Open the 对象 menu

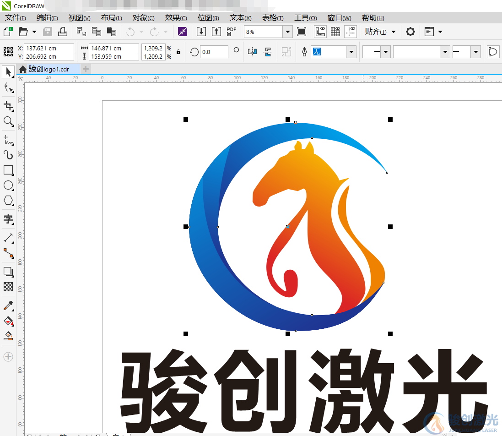(x=143, y=18)
